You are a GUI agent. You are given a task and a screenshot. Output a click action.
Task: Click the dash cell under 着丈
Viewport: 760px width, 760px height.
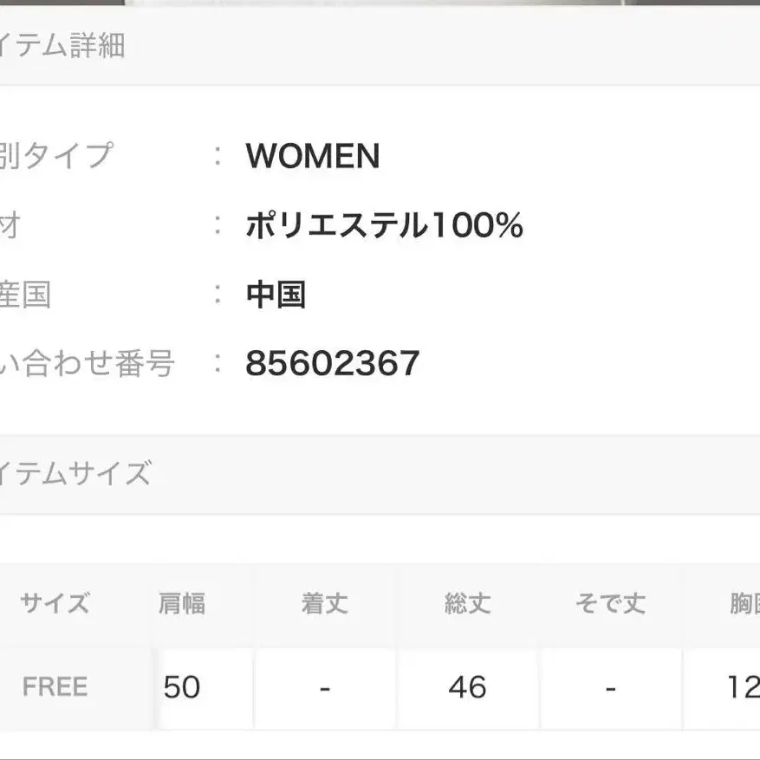pos(324,687)
